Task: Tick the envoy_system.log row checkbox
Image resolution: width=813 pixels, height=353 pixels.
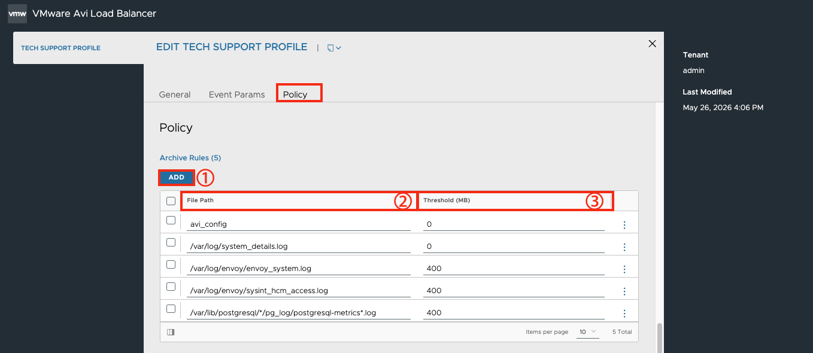Action: [171, 264]
